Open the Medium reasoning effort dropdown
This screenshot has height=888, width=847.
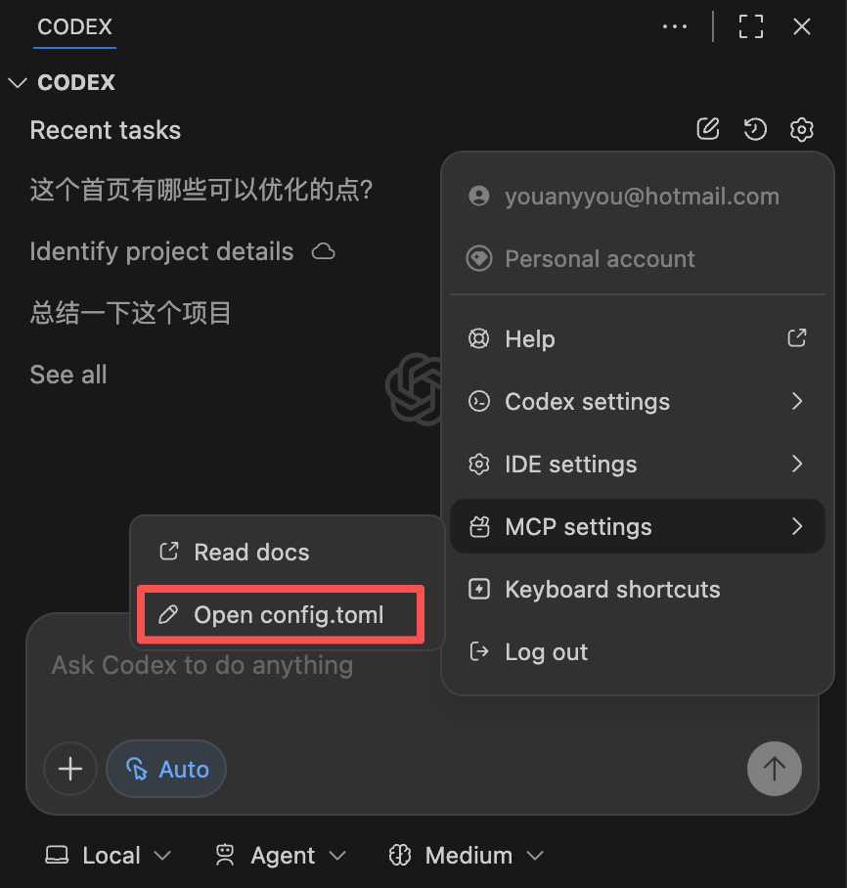[x=467, y=855]
